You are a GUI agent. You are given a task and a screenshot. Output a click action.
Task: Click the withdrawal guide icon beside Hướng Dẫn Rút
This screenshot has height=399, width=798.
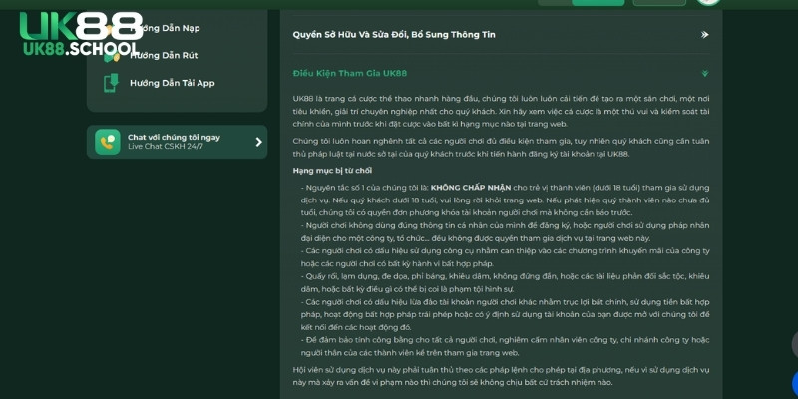[112, 56]
